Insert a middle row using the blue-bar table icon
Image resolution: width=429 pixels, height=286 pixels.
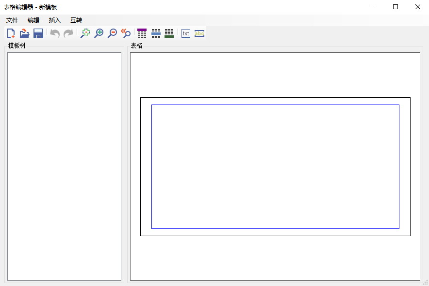click(156, 33)
